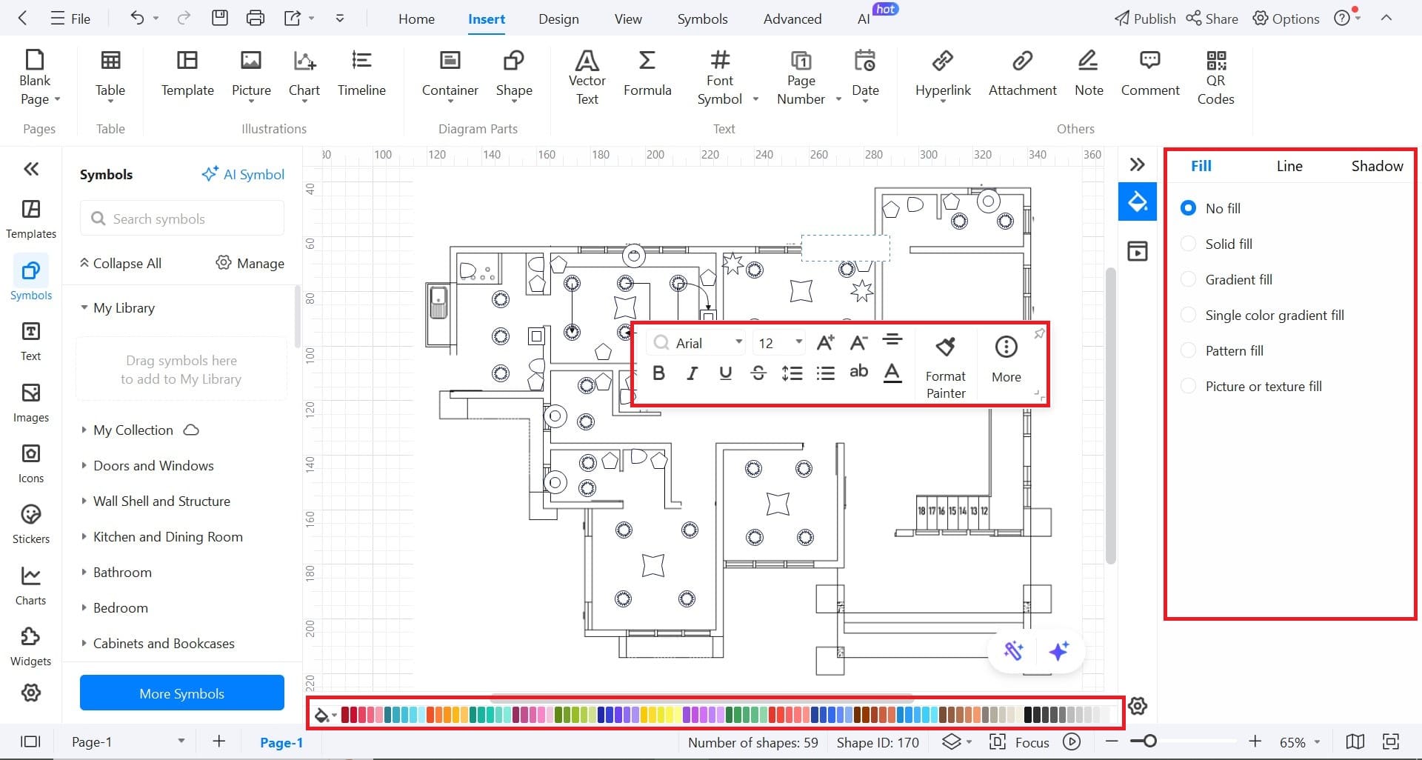Insert a Picture into the diagram

click(251, 74)
